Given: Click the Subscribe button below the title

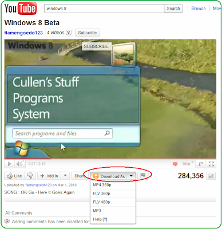Looking at the screenshot, I should click(88, 33).
